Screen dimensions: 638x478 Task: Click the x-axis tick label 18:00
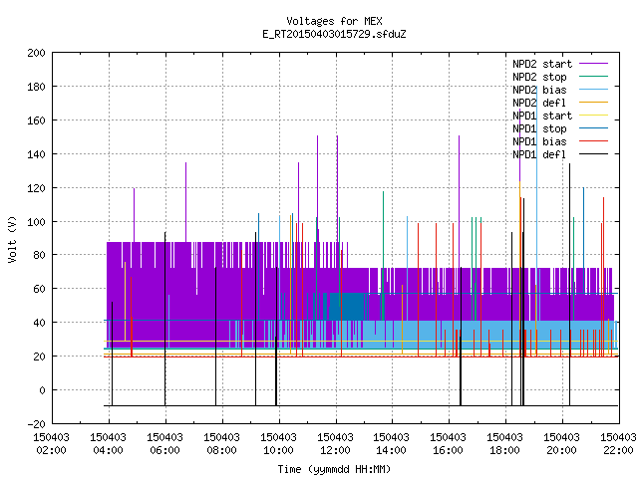point(505,450)
